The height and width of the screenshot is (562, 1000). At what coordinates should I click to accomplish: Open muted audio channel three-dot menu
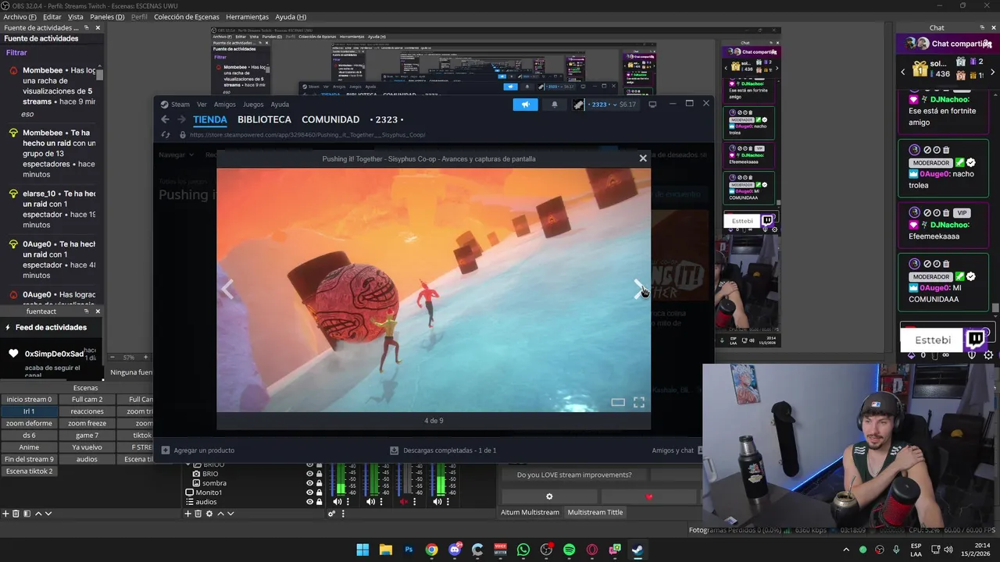click(x=414, y=501)
